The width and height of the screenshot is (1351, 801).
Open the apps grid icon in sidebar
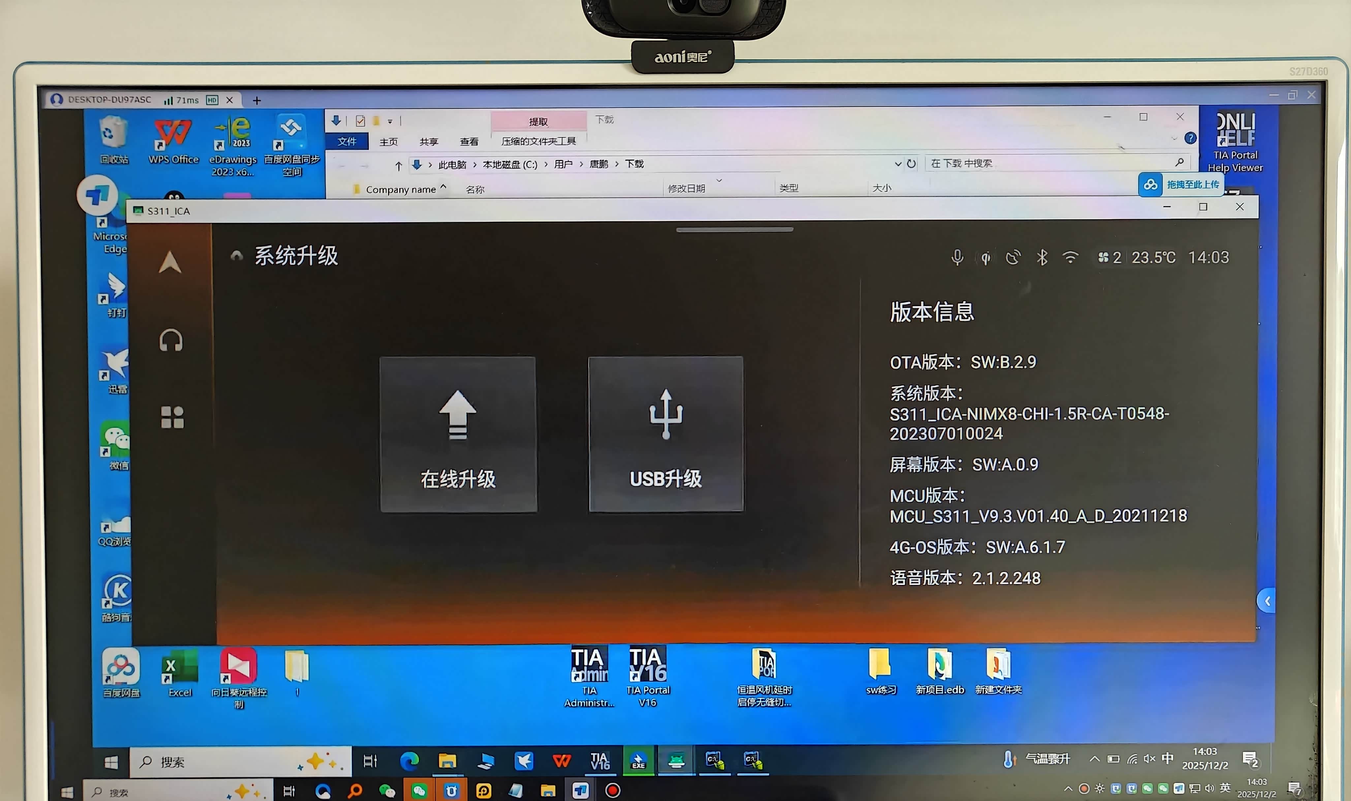pyautogui.click(x=172, y=417)
